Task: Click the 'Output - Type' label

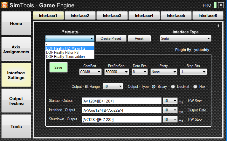Action: 138,87
